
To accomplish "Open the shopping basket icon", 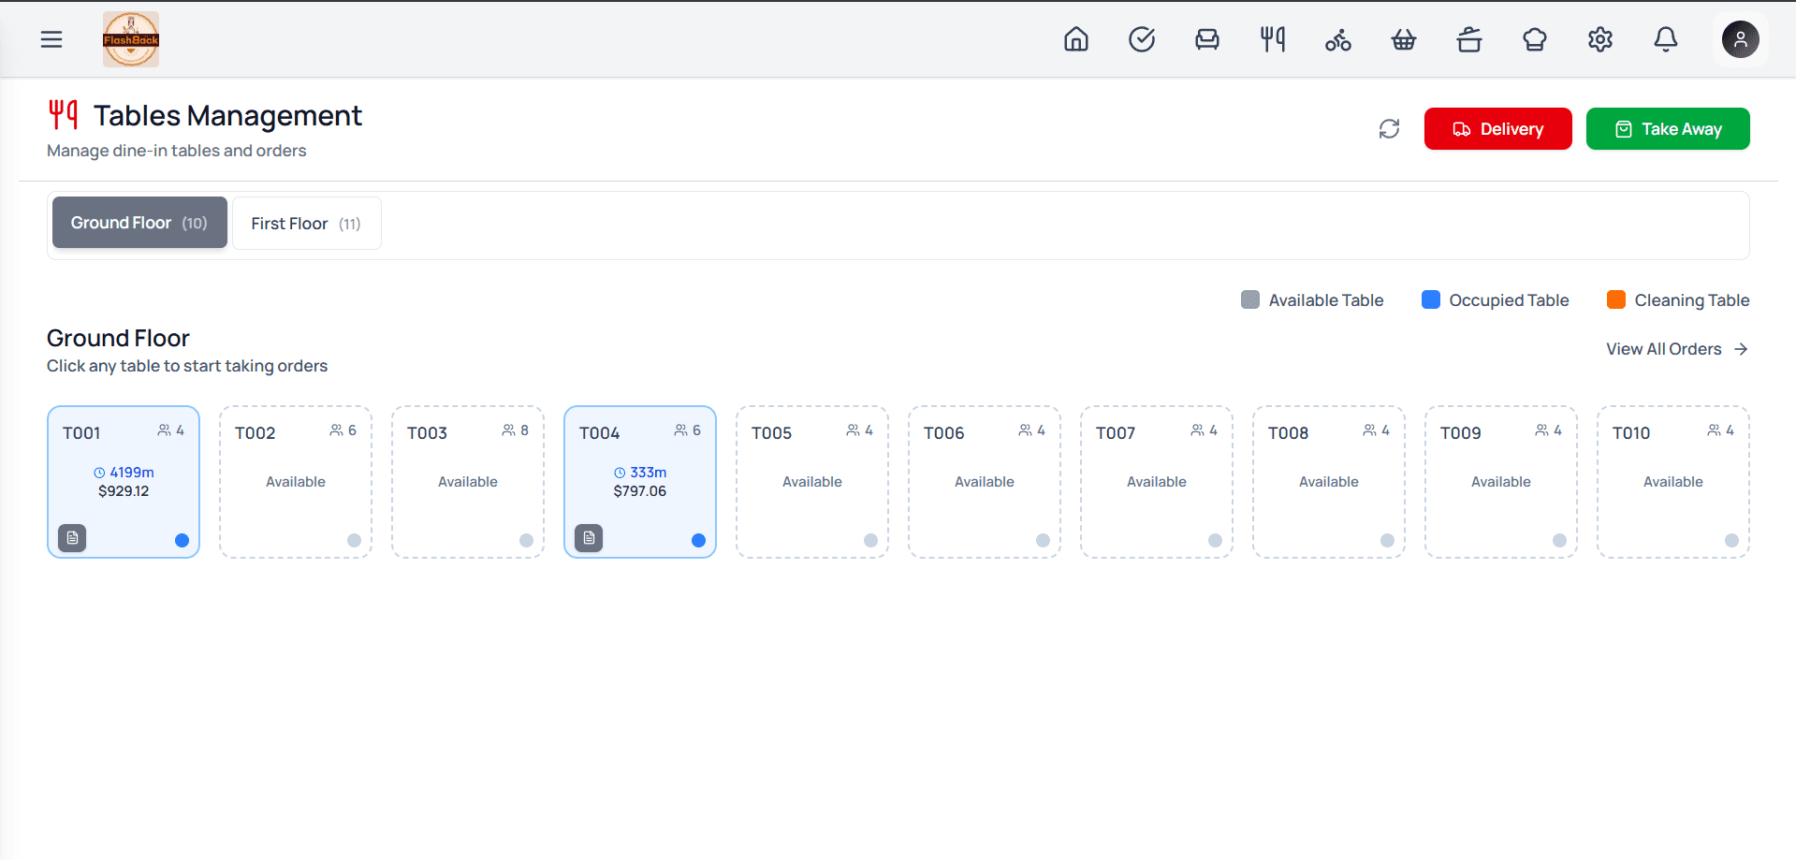I will (1404, 39).
